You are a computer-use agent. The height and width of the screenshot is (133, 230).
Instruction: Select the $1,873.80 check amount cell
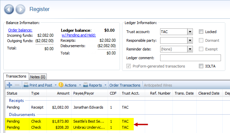[61, 121]
